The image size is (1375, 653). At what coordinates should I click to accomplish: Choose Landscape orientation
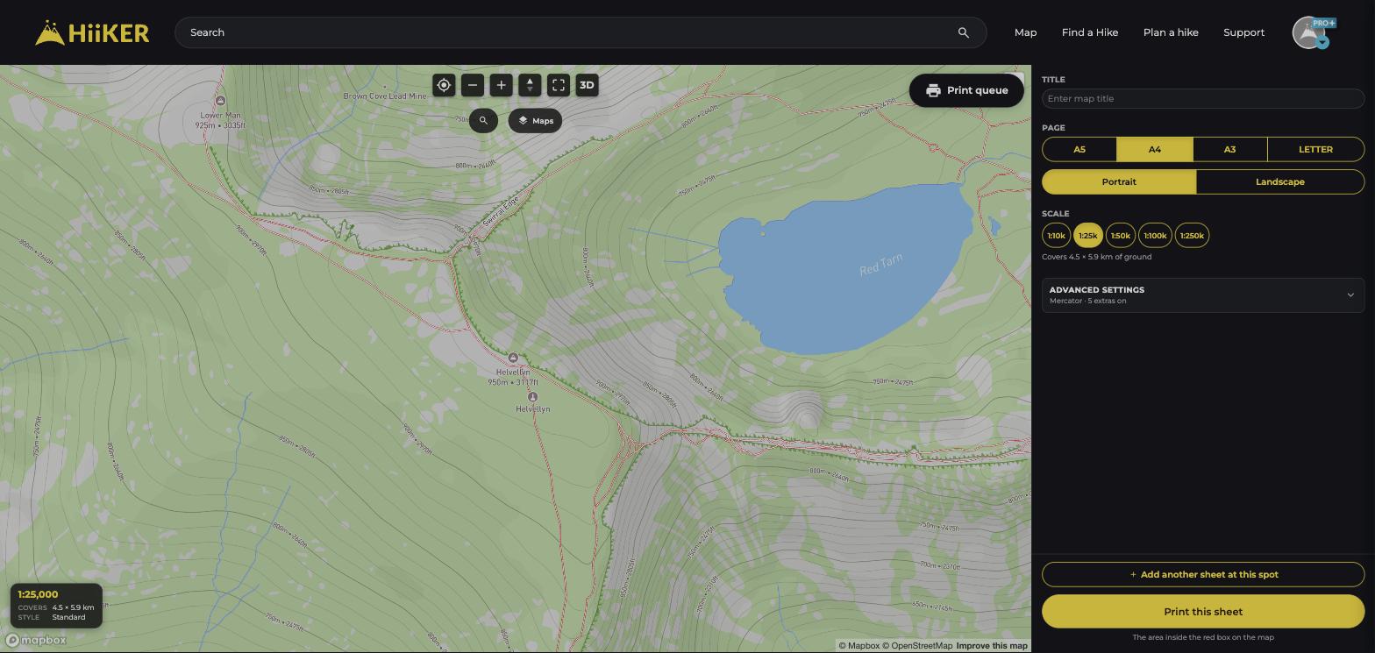coord(1279,181)
